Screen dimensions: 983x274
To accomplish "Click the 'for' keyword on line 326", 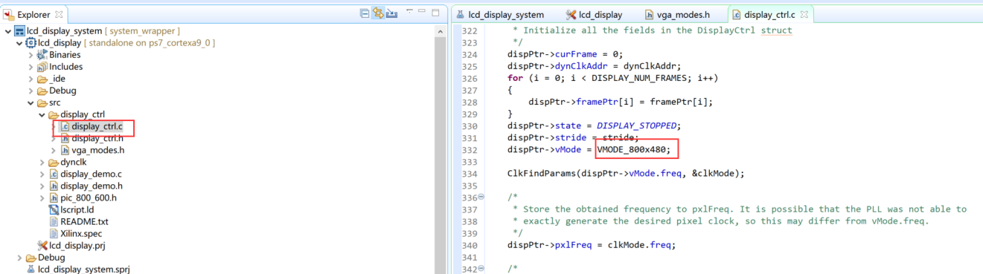I will click(x=515, y=79).
